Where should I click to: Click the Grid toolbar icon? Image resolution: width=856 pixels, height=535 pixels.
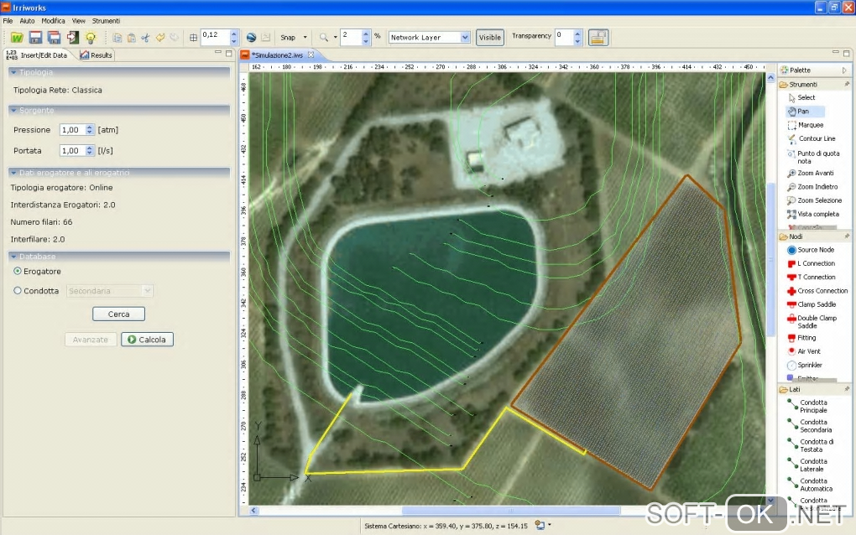click(193, 38)
